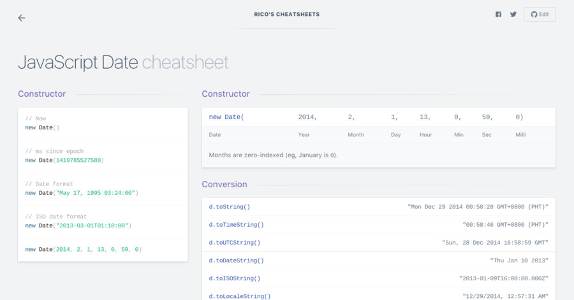Click the new Date(1419785527580) code line
The height and width of the screenshot is (300, 574).
click(64, 160)
